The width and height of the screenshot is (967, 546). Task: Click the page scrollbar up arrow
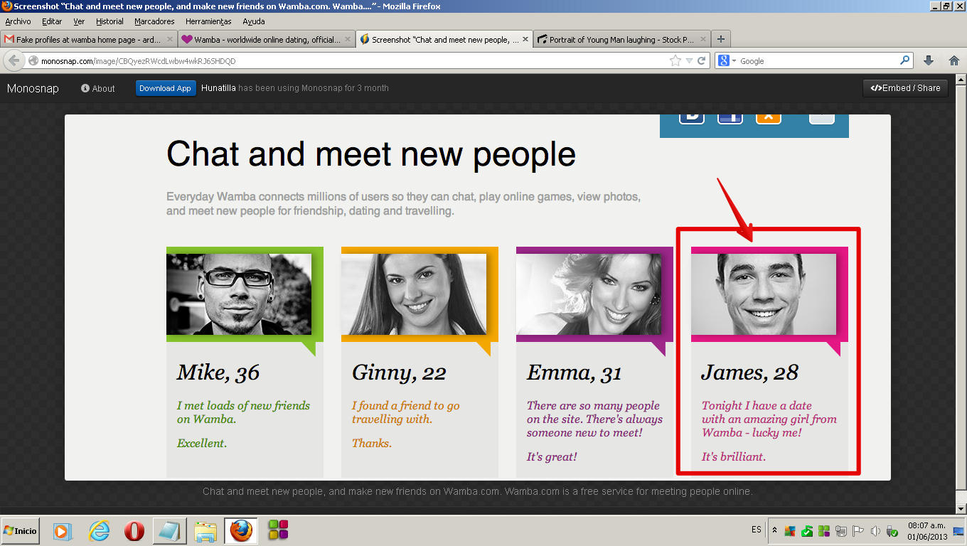click(x=961, y=79)
